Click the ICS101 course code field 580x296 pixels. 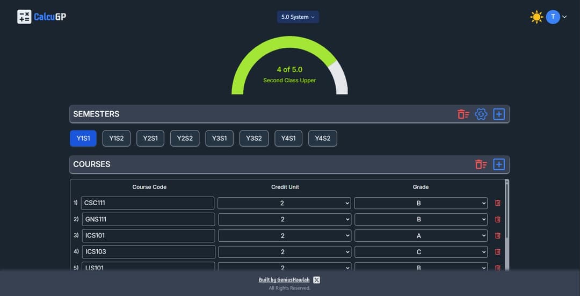[x=148, y=235]
